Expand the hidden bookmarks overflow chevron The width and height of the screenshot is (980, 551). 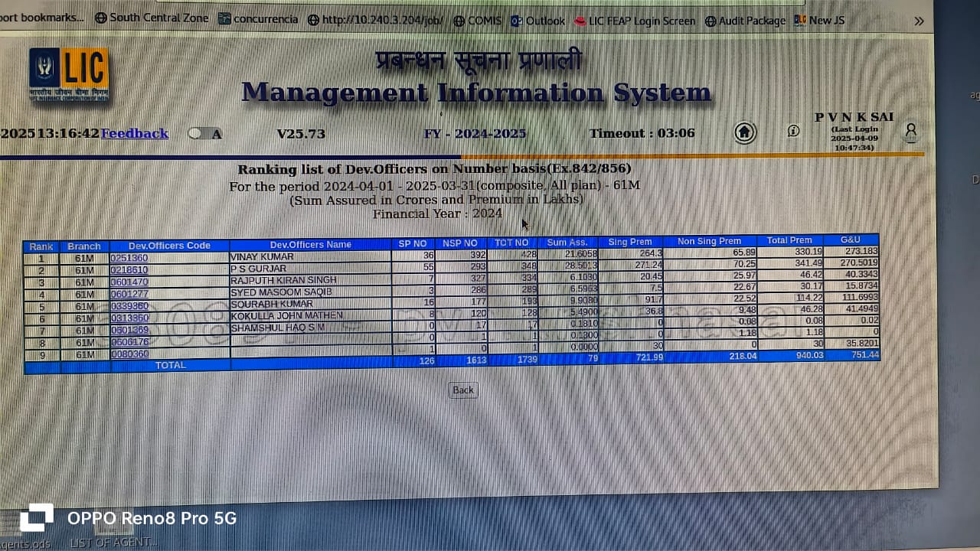point(919,21)
